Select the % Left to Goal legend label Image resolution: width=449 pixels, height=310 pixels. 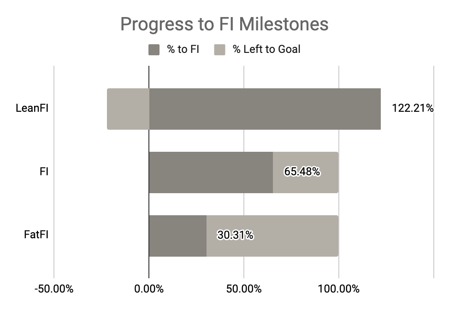[266, 49]
